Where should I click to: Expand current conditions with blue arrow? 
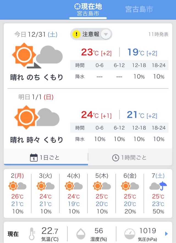click(x=166, y=234)
